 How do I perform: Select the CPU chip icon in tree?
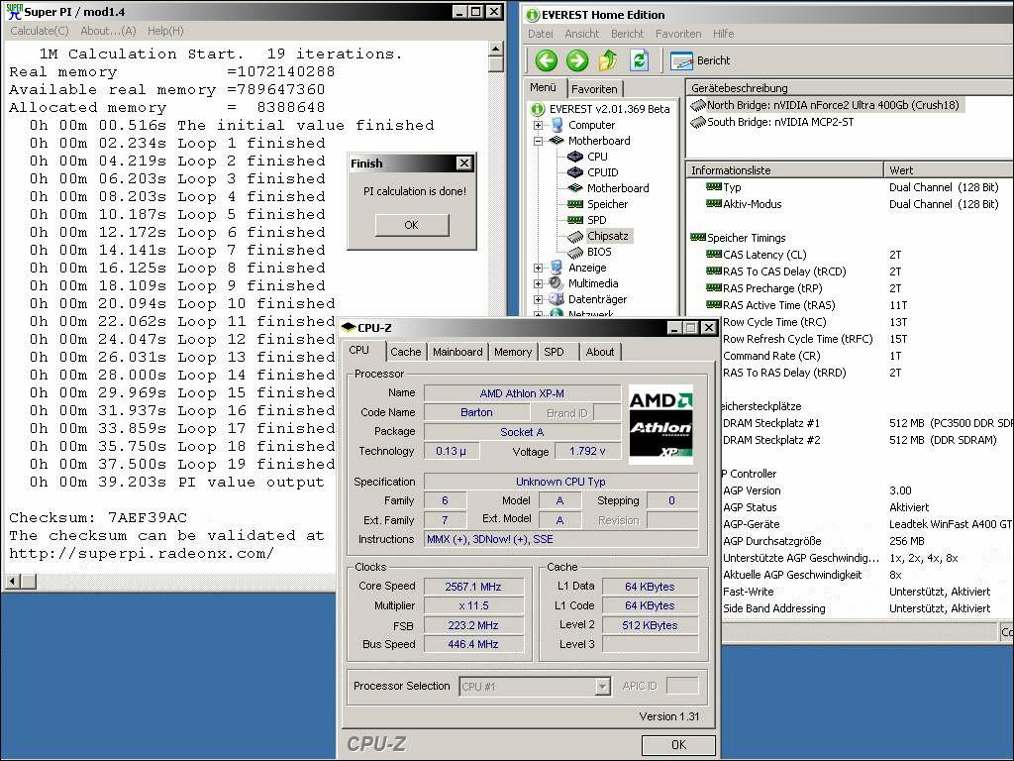tap(575, 157)
